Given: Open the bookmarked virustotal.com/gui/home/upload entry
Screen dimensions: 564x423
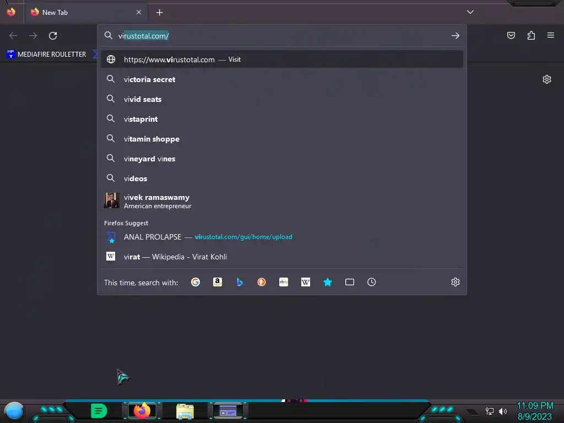Looking at the screenshot, I should (282, 237).
